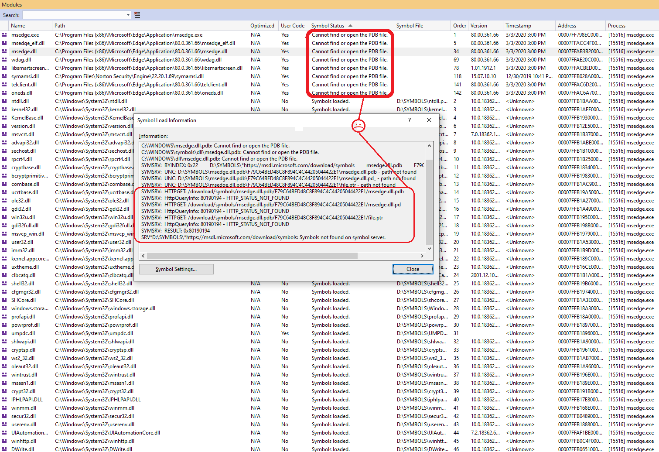Open the Search combo box dropdown

click(x=128, y=14)
